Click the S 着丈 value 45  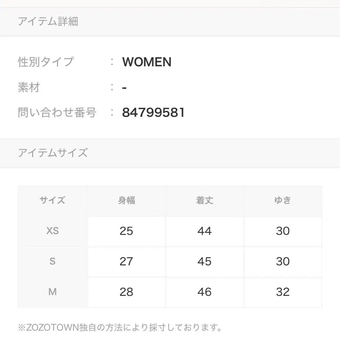coord(204,261)
